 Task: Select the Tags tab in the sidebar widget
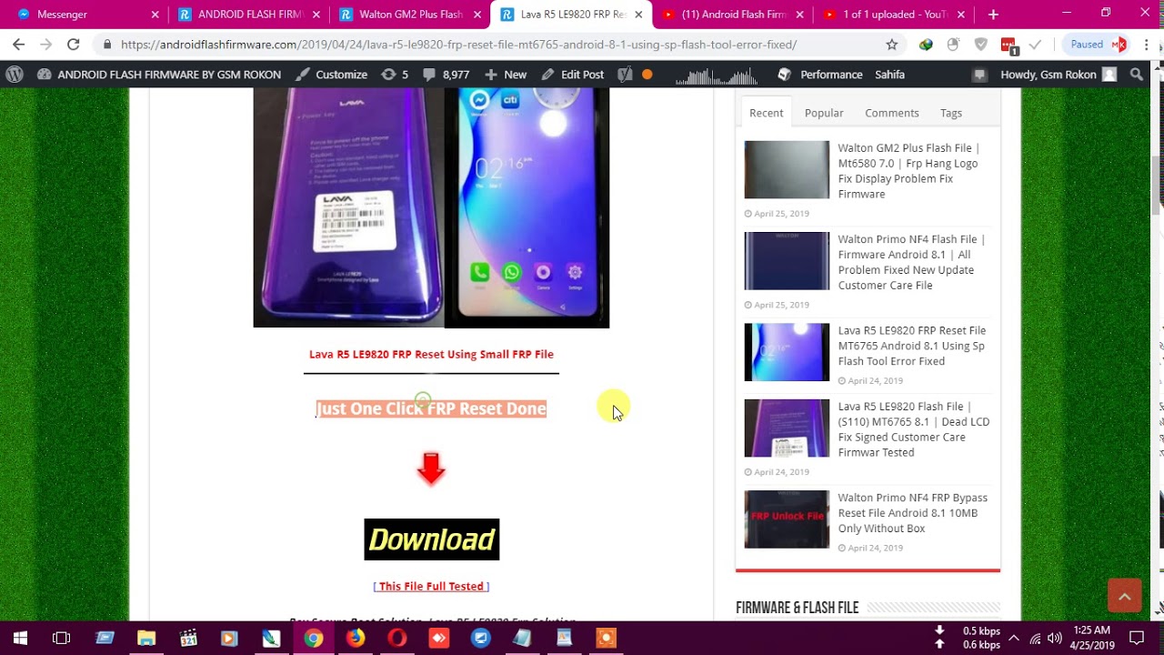click(951, 113)
